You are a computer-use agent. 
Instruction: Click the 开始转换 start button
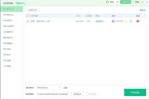pos(135,92)
